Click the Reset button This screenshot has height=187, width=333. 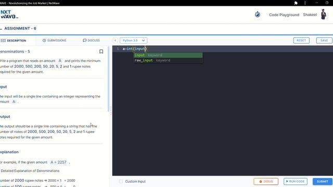pos(301,41)
